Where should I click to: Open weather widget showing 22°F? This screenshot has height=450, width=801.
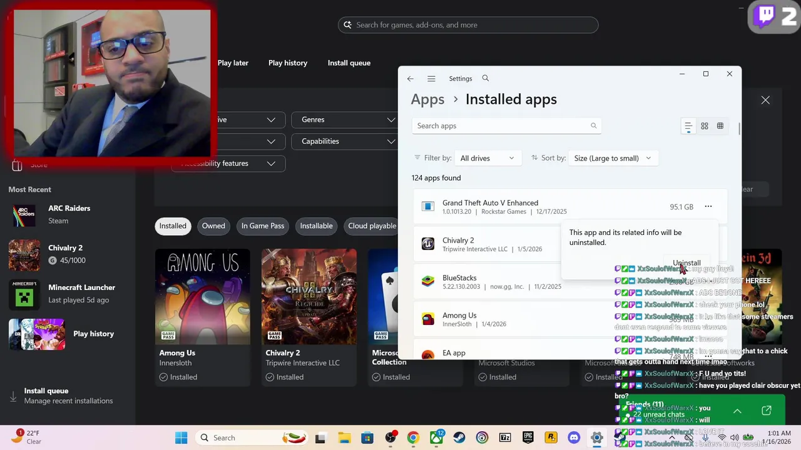28,437
